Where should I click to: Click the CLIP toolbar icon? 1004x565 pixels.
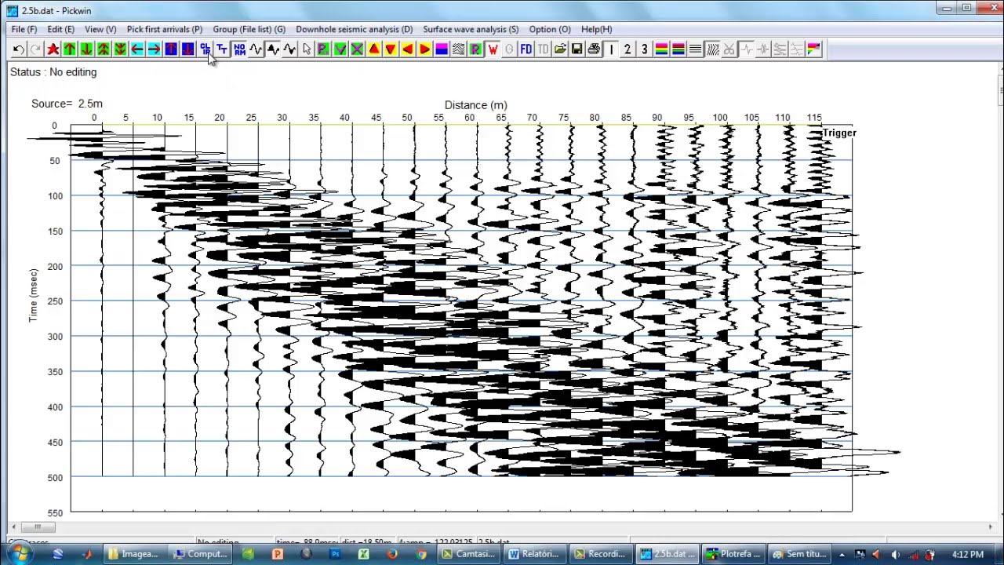click(x=205, y=49)
